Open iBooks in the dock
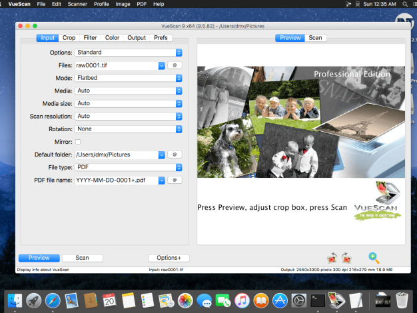The height and width of the screenshot is (313, 417). (x=261, y=301)
